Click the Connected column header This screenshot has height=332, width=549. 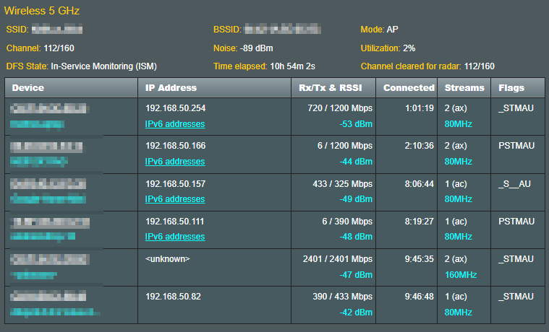(408, 88)
